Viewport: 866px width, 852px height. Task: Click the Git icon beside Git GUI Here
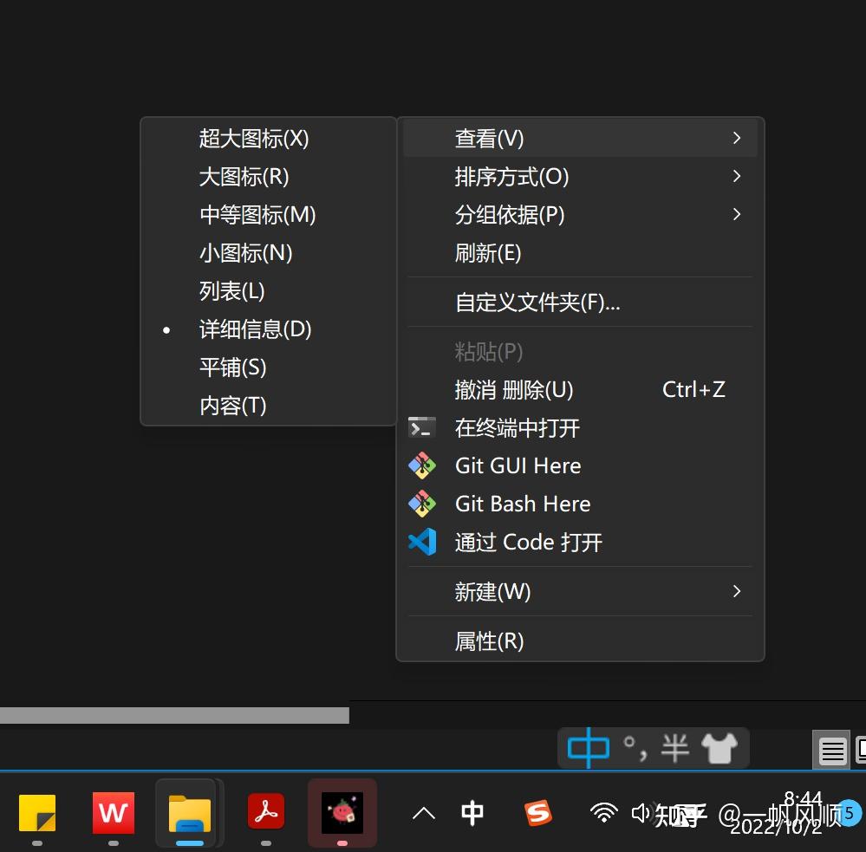422,465
